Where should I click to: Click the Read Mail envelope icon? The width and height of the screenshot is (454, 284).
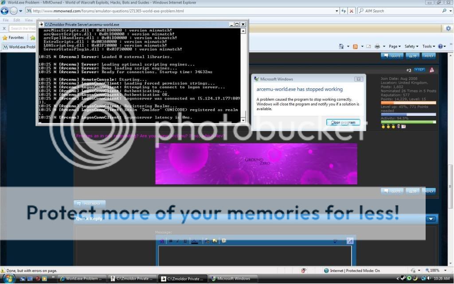pos(368,46)
